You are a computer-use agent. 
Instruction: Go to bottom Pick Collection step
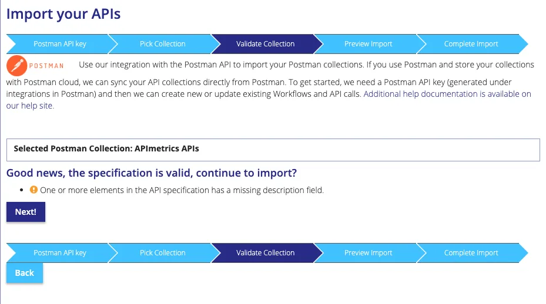163,253
